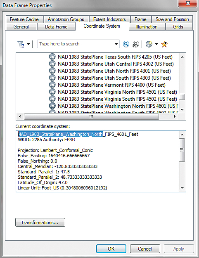Switch to the Grids tab
Viewport: 199px width, 258px height.
click(178, 27)
